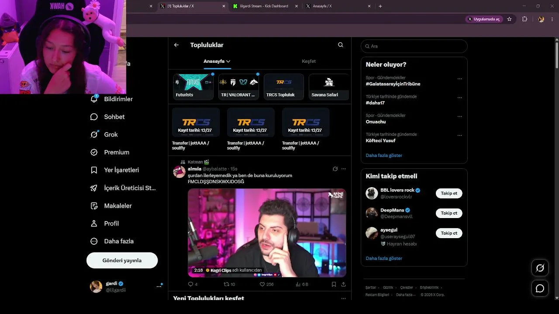Image resolution: width=559 pixels, height=314 pixels.
Task: Click Uygulamada aç in address bar
Action: 484,19
